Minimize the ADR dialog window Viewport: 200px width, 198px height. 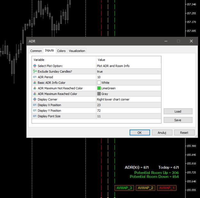click(x=166, y=41)
